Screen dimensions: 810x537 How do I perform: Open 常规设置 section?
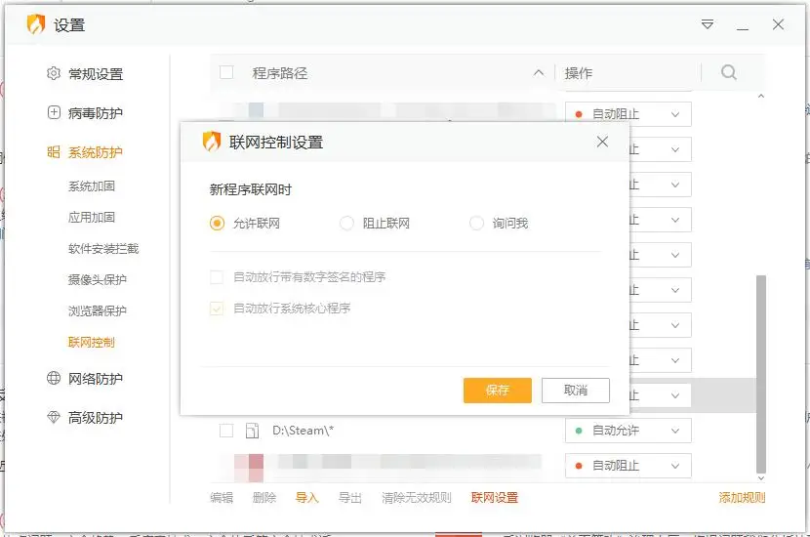point(96,74)
